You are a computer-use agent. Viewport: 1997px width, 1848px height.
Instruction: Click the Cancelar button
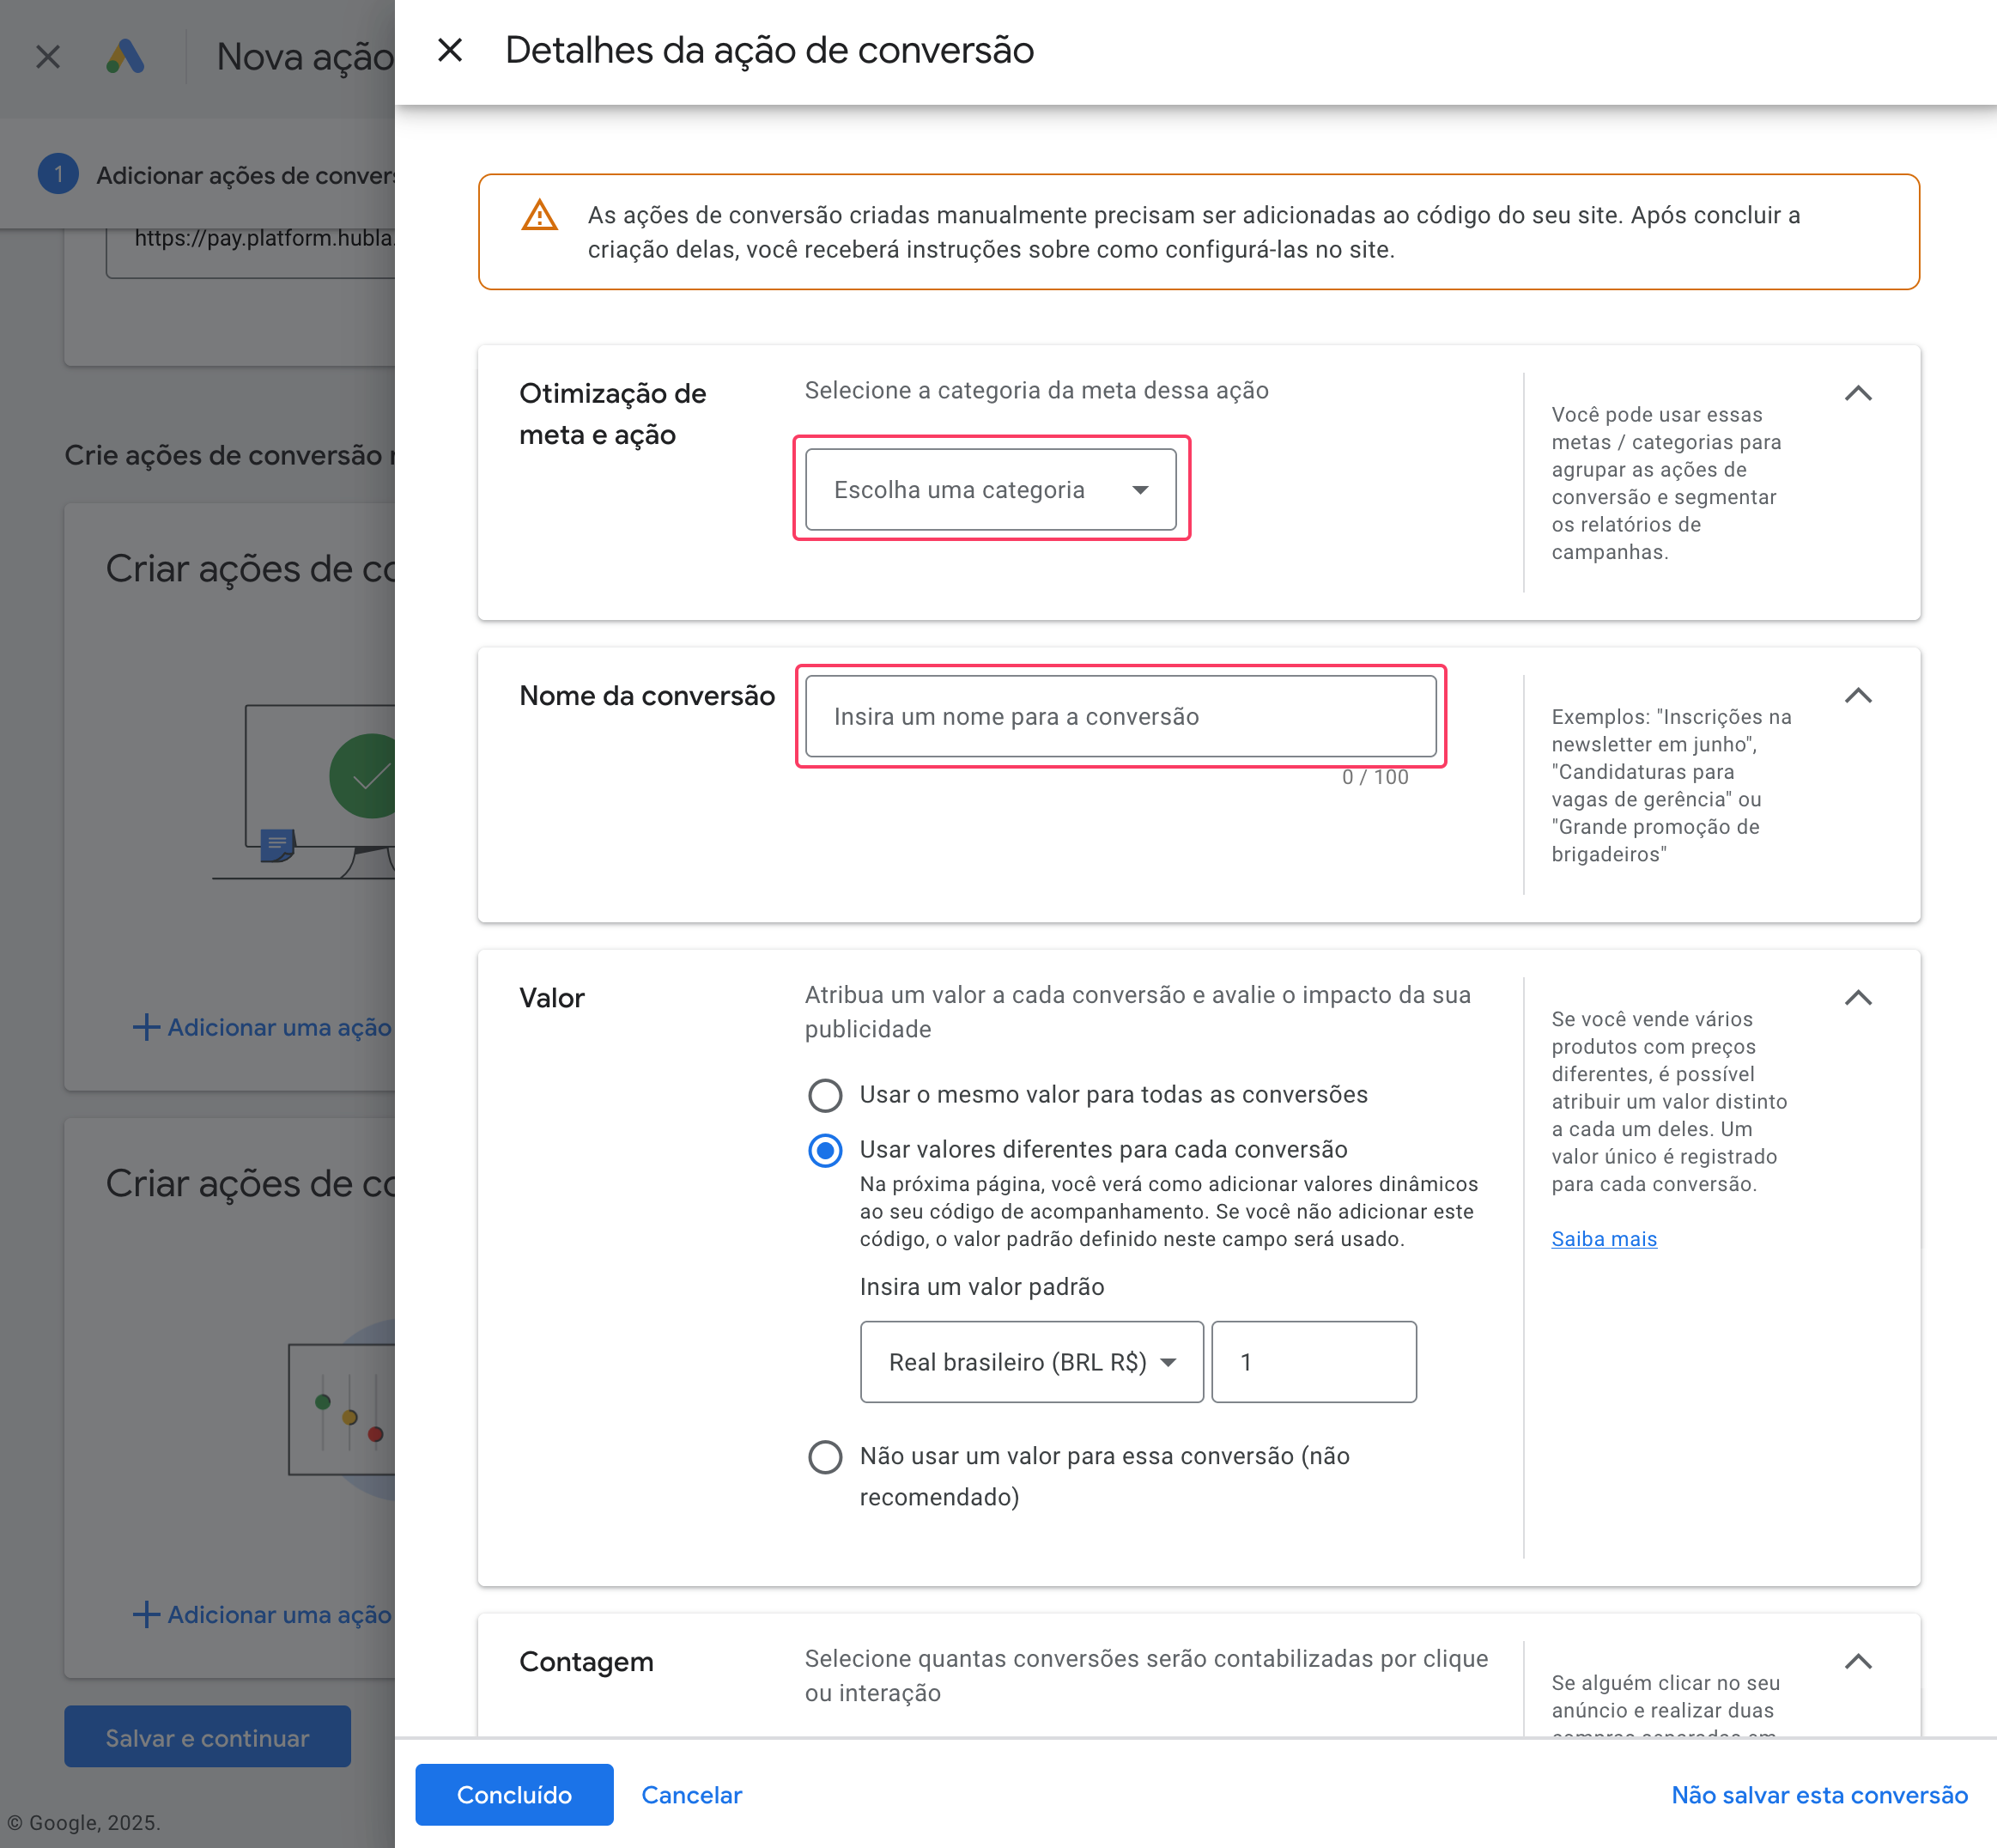coord(691,1795)
